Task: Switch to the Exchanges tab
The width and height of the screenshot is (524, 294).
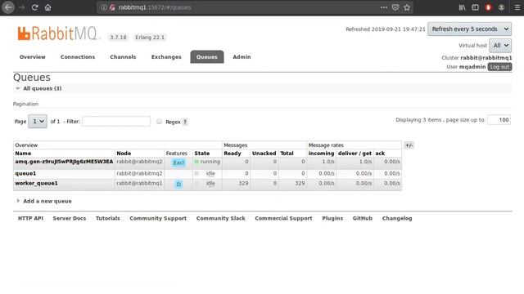Action: (166, 57)
